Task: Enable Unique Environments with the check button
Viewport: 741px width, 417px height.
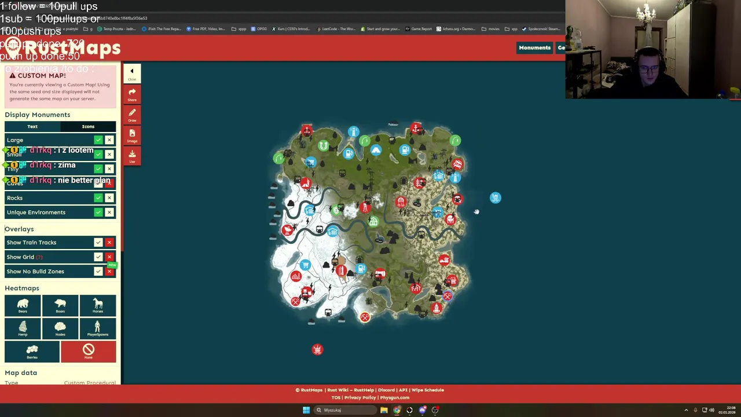Action: (98, 213)
